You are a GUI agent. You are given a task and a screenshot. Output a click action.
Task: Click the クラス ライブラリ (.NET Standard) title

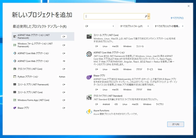click(x=108, y=96)
